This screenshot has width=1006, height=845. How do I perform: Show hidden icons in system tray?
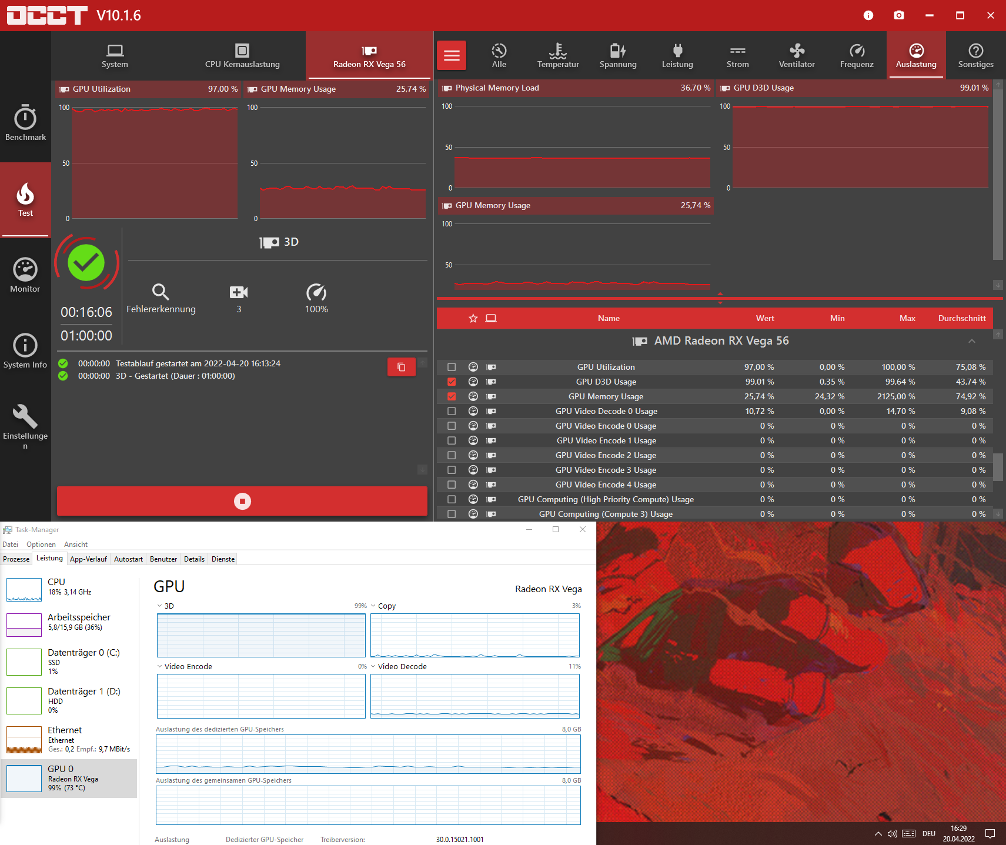(x=878, y=833)
